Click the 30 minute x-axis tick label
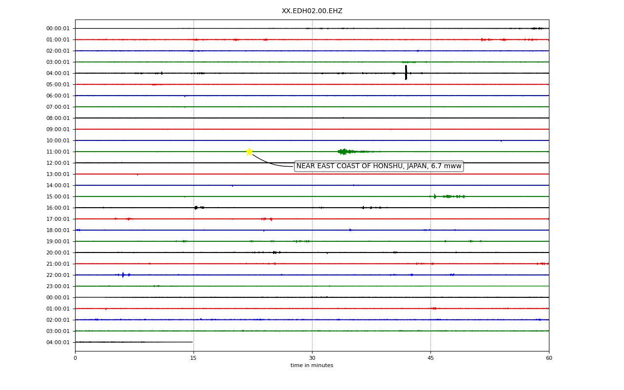Screen dimensions: 624x390 (312, 358)
